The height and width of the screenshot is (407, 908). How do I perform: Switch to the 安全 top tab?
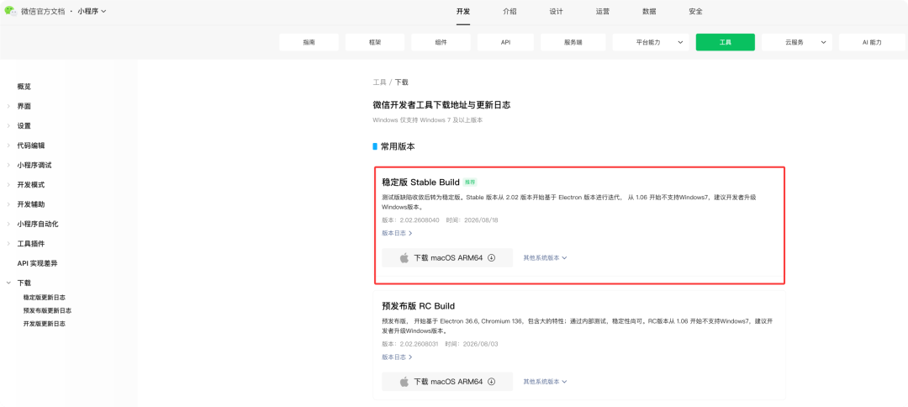pyautogui.click(x=695, y=12)
